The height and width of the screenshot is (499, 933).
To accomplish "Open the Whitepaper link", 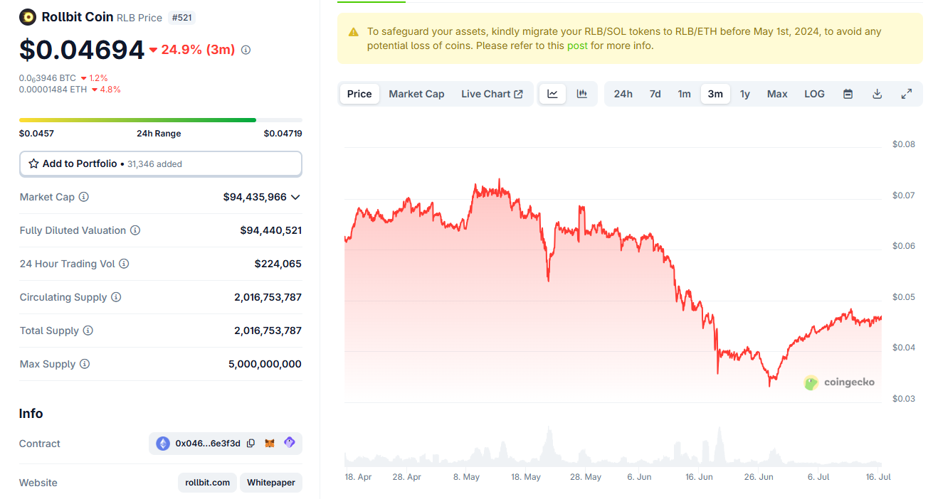I will click(271, 483).
